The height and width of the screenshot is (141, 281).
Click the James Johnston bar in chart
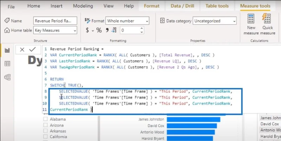point(194,120)
